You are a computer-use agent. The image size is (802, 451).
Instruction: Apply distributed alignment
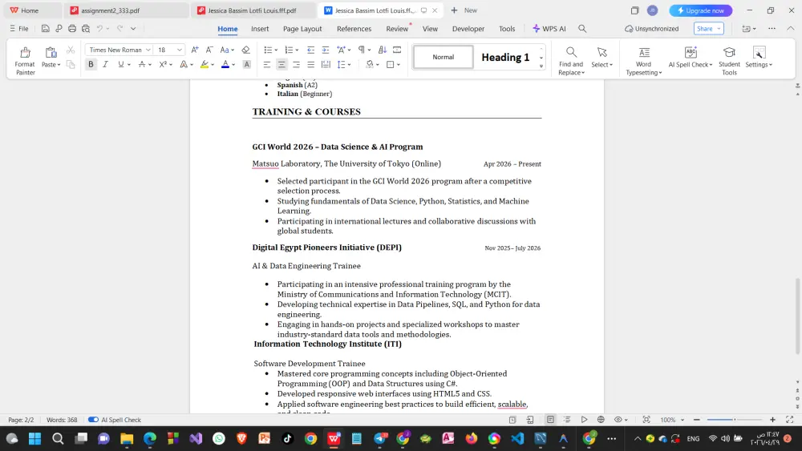326,64
